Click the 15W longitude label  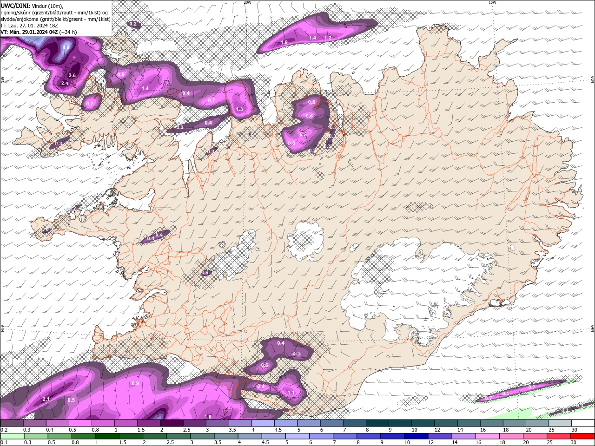click(x=492, y=2)
